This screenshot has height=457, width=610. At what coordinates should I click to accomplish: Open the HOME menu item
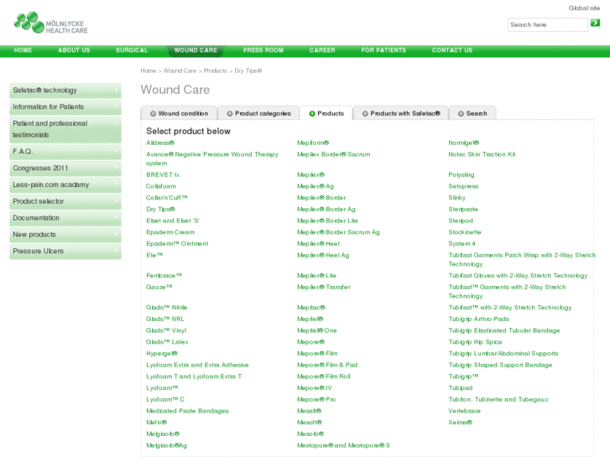tap(23, 50)
